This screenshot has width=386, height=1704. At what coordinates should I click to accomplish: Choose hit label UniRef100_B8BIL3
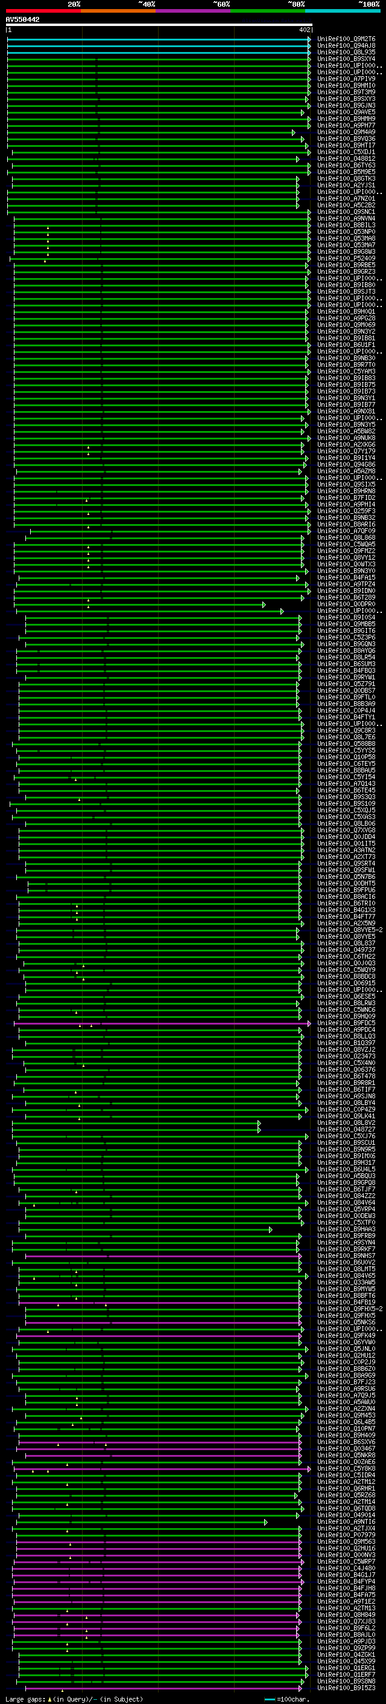(x=346, y=225)
